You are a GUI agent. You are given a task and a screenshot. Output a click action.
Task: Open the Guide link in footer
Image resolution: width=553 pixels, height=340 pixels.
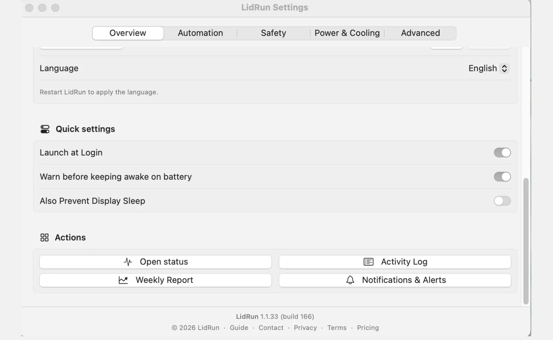(x=239, y=328)
